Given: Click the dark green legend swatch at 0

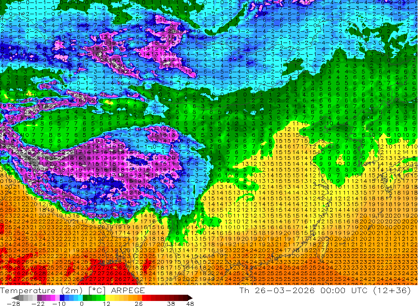Looking at the screenshot, I should 85,298.
